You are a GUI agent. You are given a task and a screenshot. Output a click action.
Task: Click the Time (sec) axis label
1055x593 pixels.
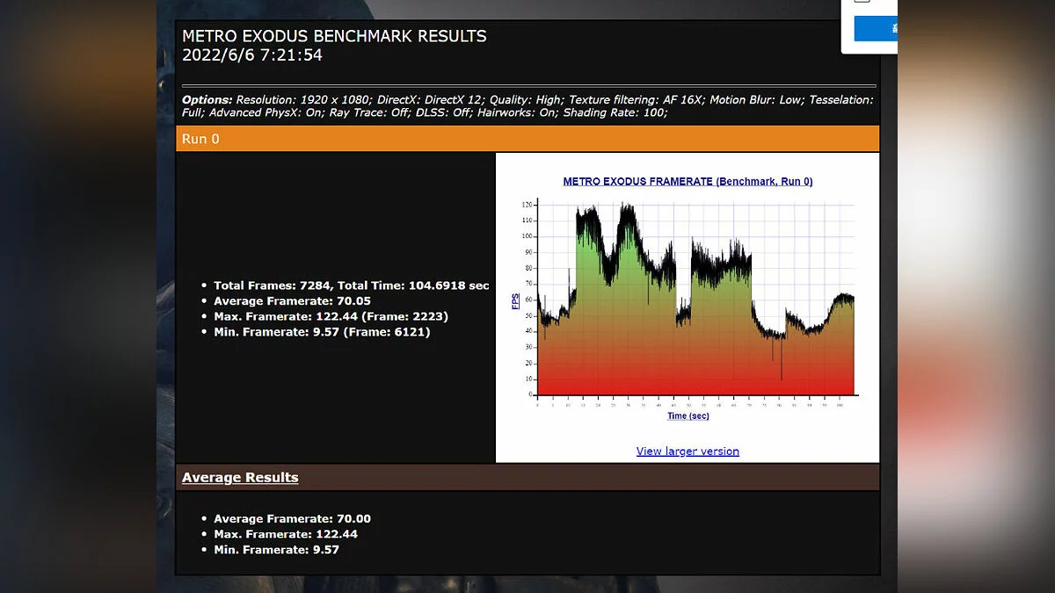coord(688,416)
